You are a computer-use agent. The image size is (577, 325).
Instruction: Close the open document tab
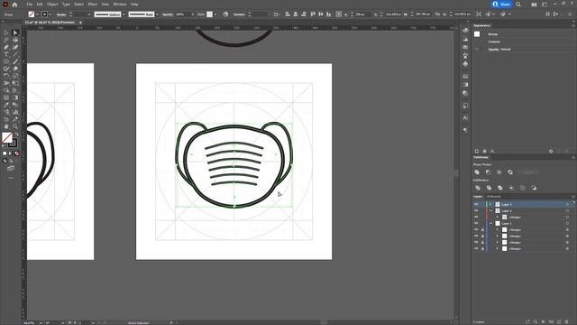click(80, 23)
